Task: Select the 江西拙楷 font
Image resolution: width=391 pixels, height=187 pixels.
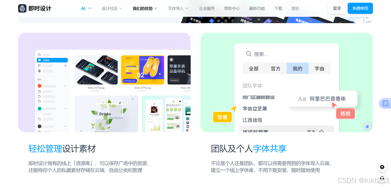Action: pyautogui.click(x=252, y=120)
